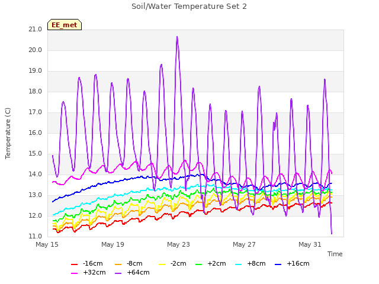The image size is (379, 284).
Task: Click the highest purple +64cm peak near May 23
Action: pos(177,37)
